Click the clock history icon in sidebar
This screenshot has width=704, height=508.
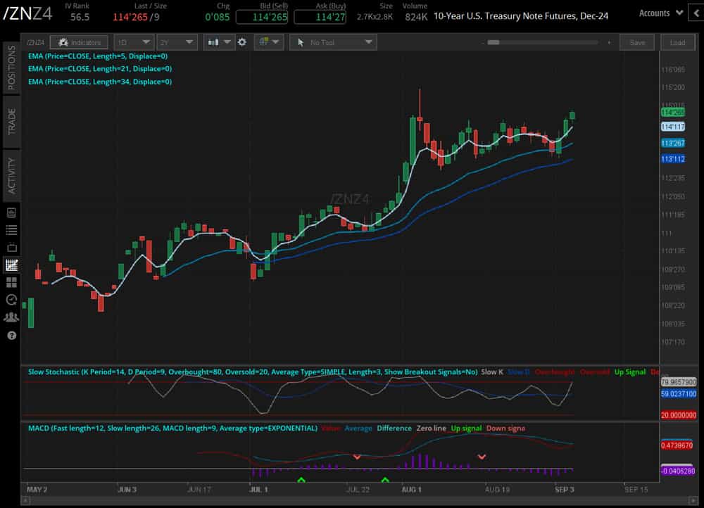pyautogui.click(x=11, y=300)
